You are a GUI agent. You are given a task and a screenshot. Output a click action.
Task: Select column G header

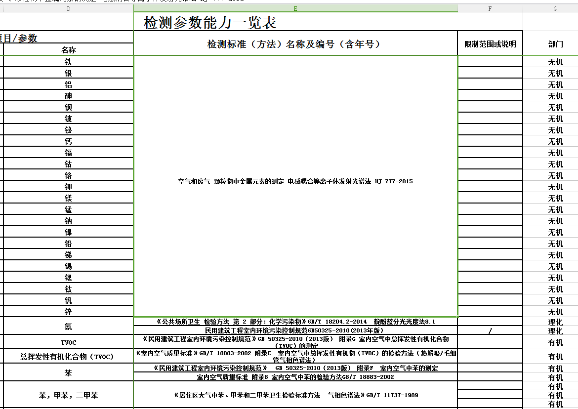pyautogui.click(x=555, y=8)
